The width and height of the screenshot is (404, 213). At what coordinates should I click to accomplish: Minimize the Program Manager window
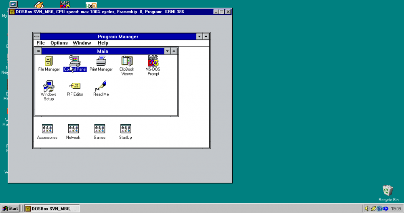[x=199, y=37]
